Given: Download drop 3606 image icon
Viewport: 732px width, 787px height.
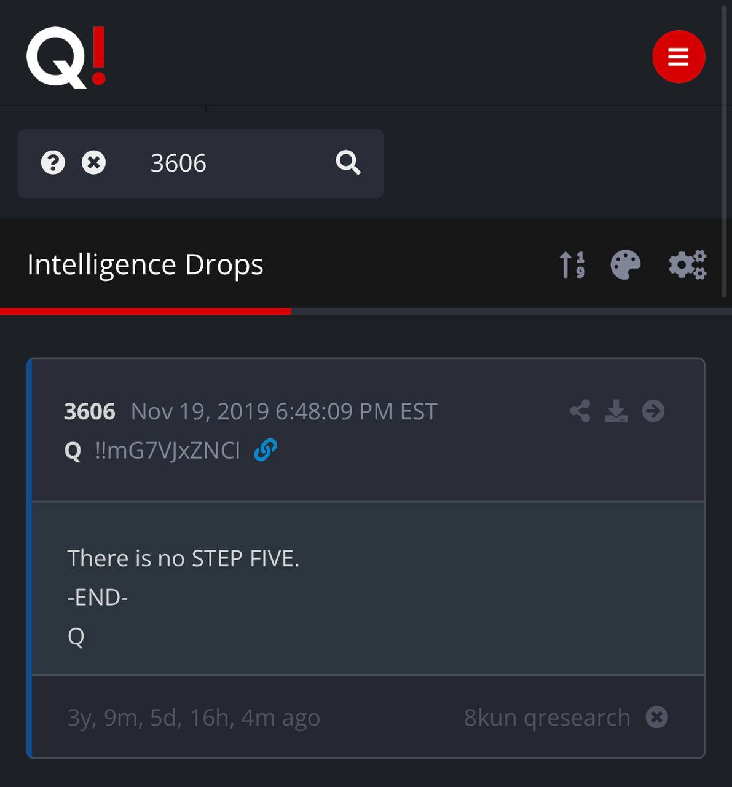Looking at the screenshot, I should (616, 411).
